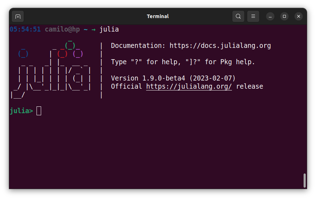
Task: Close the Terminal window
Action: pos(299,16)
